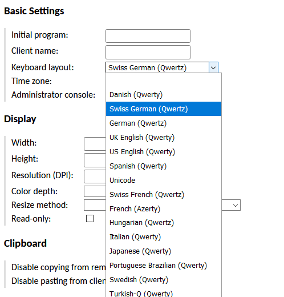Choose Spanish (Qwerty) from dropdown
Screen dimensions: 284x297
(x=164, y=166)
